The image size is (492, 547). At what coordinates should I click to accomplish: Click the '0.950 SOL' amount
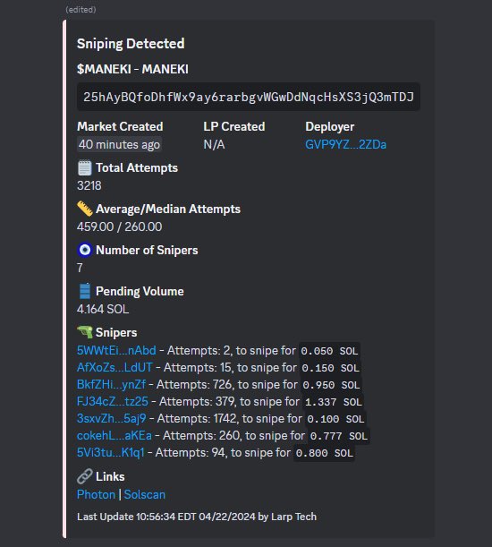coord(331,385)
